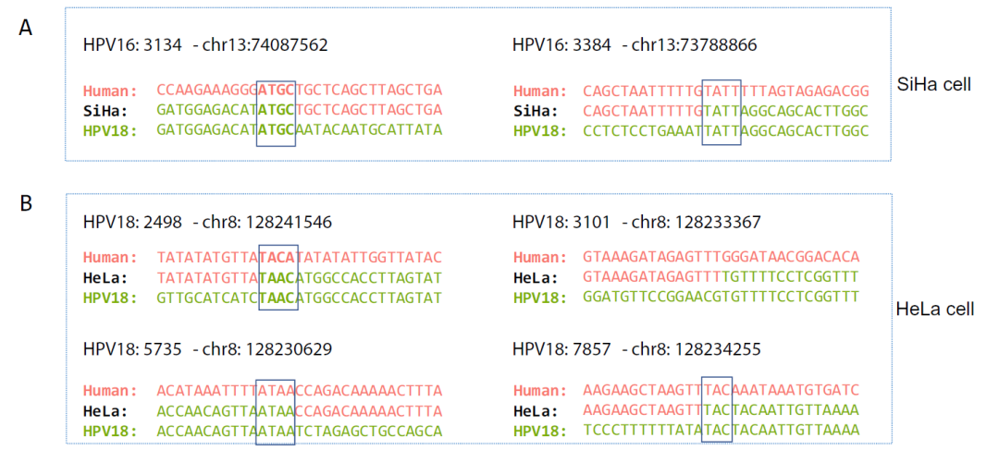Screen dimensions: 999x450
Task: Click the boxed TAC motif at HPV18: 7857
Action: point(716,408)
